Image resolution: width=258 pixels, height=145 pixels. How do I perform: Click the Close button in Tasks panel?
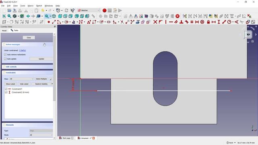(x=29, y=37)
